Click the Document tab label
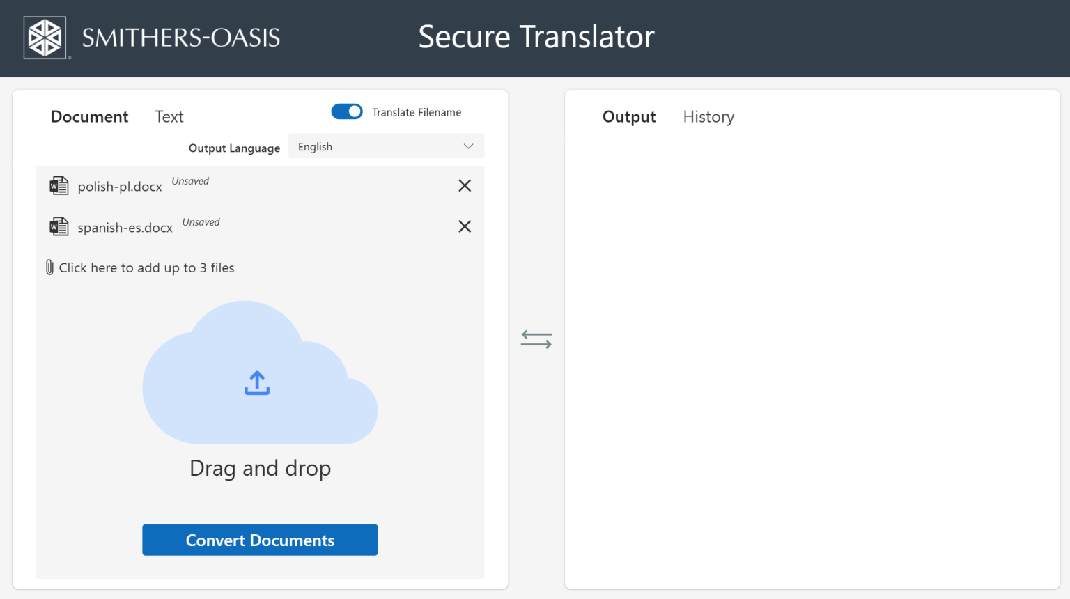 (89, 116)
